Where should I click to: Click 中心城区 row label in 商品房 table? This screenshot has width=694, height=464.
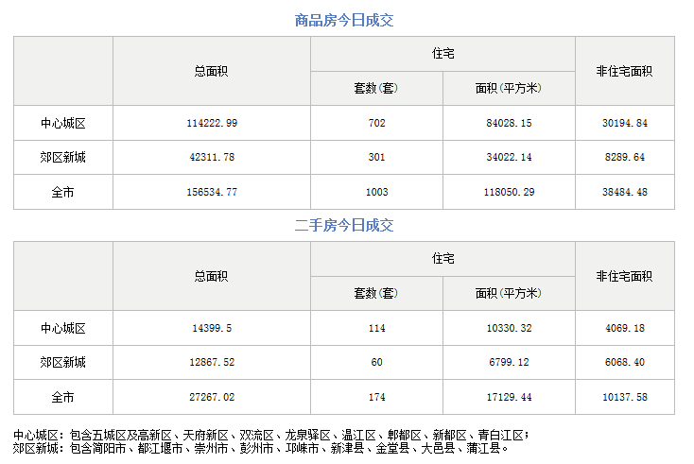pyautogui.click(x=62, y=123)
